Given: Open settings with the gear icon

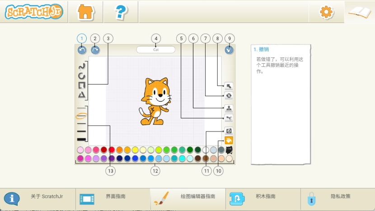Looking at the screenshot, I should (x=326, y=12).
